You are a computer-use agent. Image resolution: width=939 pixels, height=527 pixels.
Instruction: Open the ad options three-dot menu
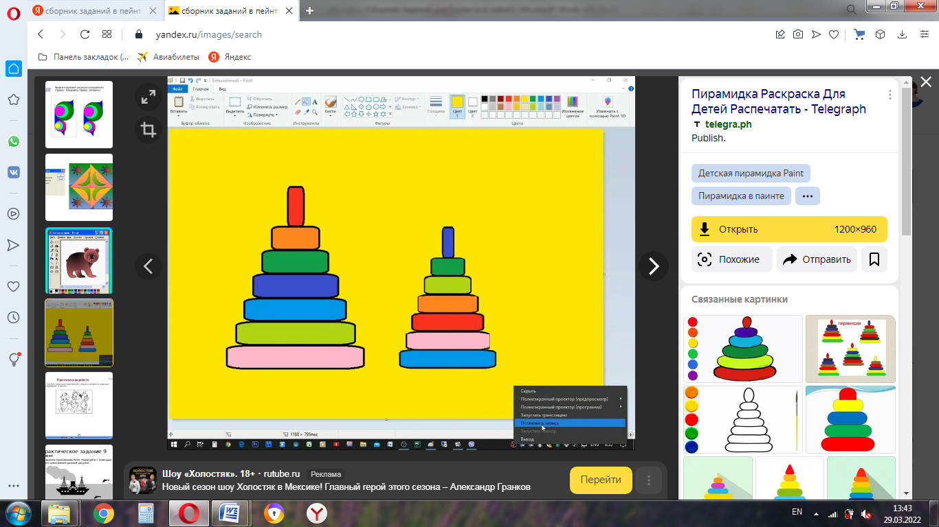click(x=648, y=480)
